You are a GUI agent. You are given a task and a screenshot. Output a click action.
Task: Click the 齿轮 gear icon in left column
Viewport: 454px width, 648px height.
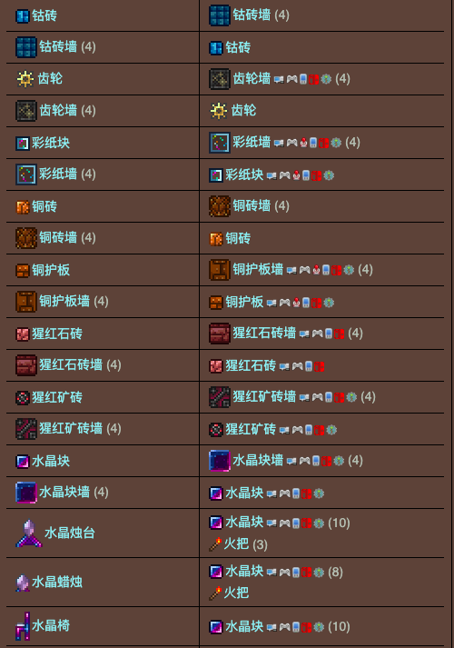pyautogui.click(x=25, y=78)
